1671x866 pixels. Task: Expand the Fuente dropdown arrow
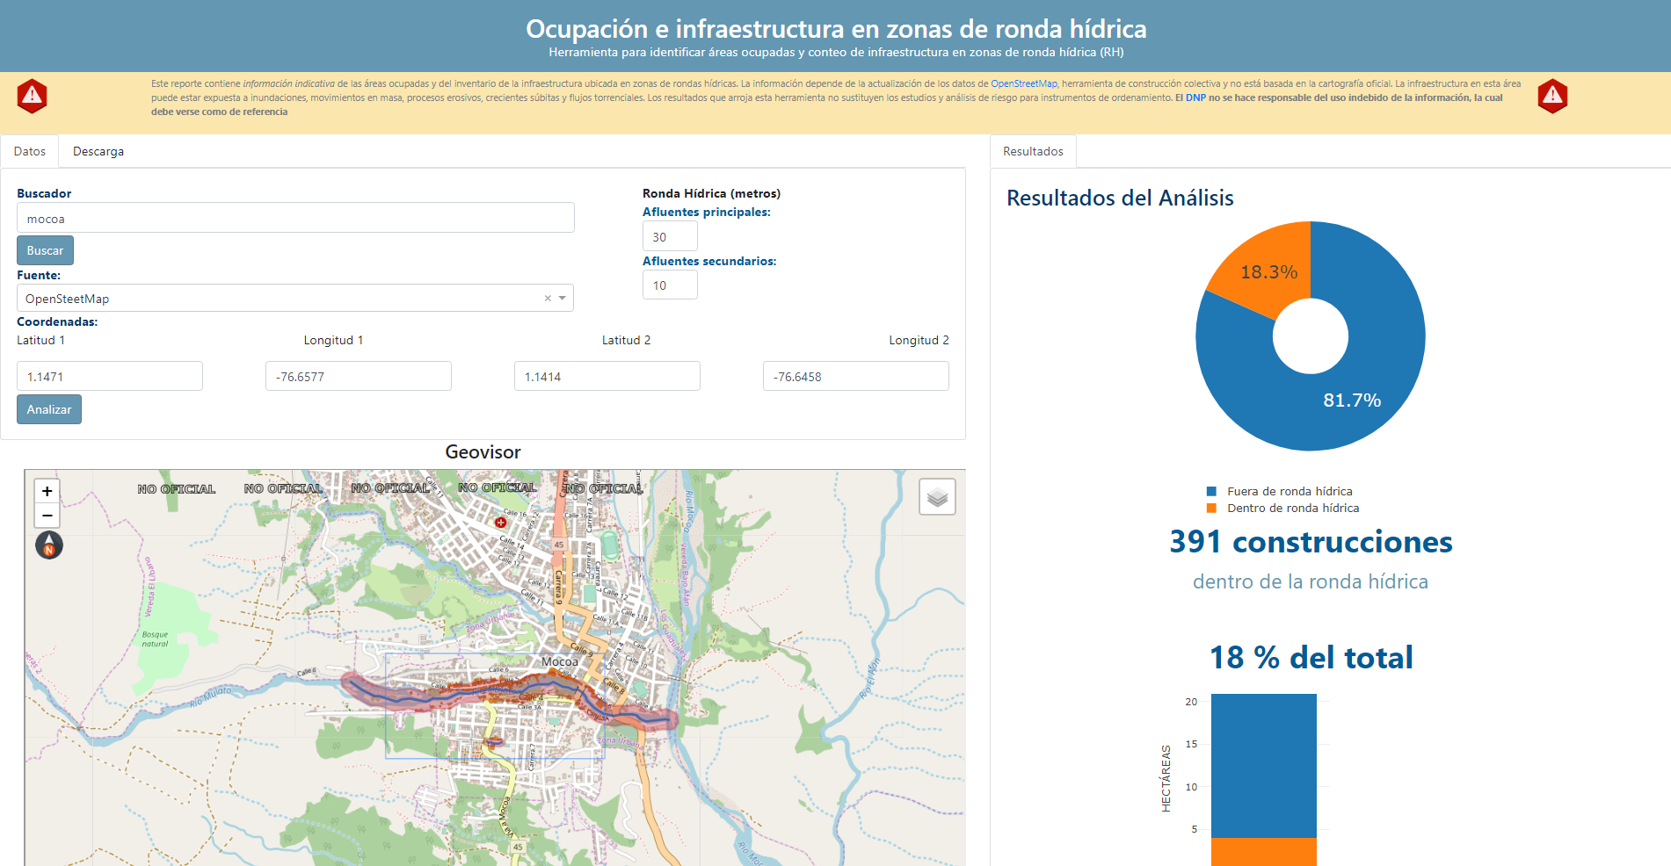coord(563,298)
